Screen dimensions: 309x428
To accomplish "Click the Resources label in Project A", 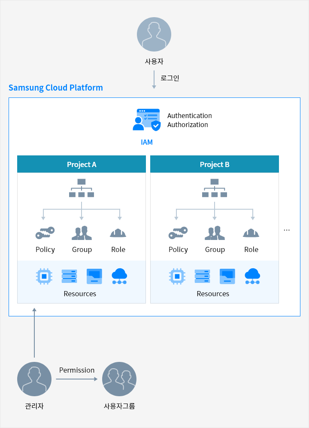I will [x=80, y=294].
